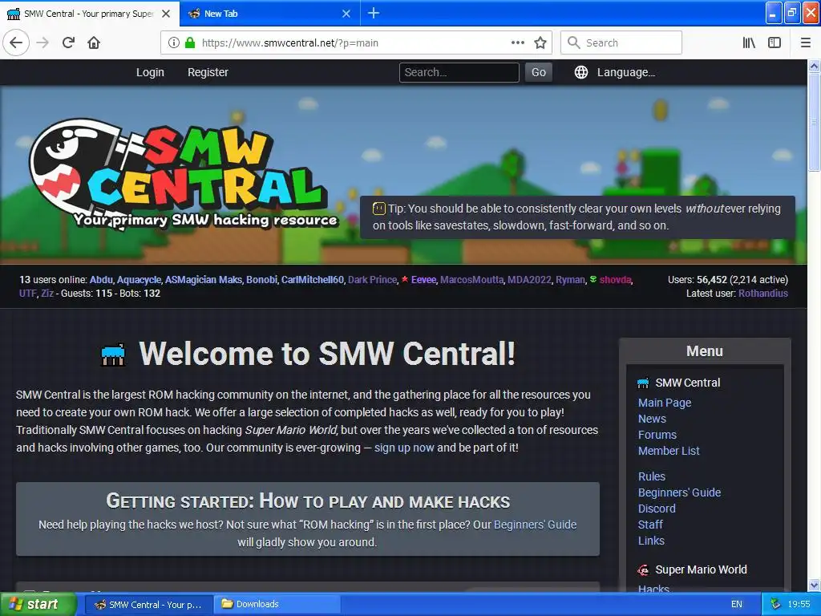This screenshot has width=821, height=616.
Task: Switch to the New Tab tab
Action: pos(269,14)
